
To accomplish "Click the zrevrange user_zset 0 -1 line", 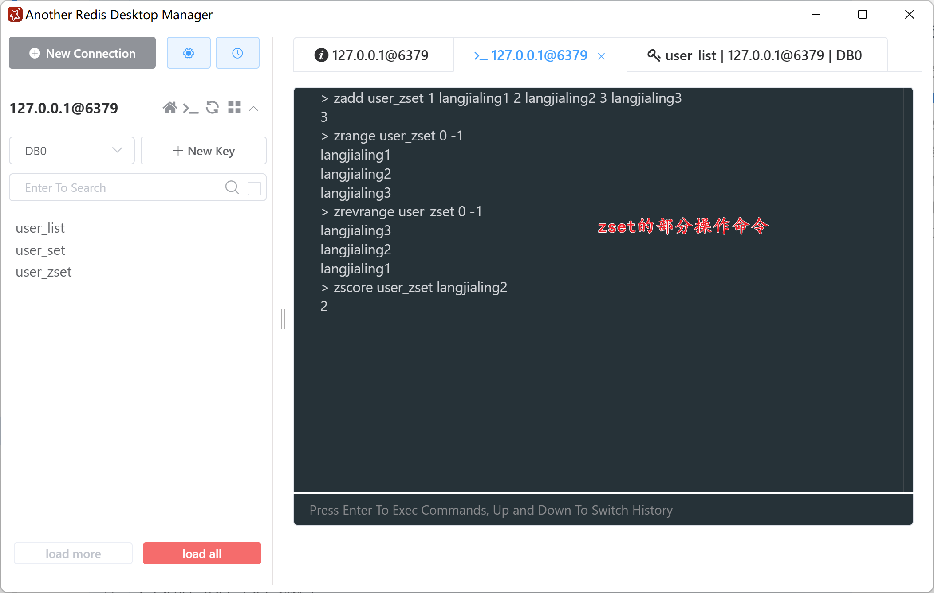I will pos(401,211).
